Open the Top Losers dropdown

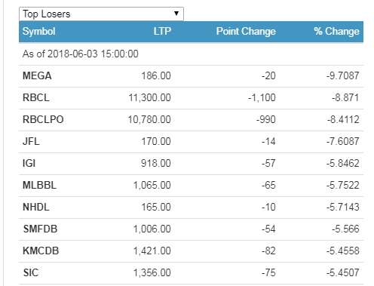tap(101, 14)
